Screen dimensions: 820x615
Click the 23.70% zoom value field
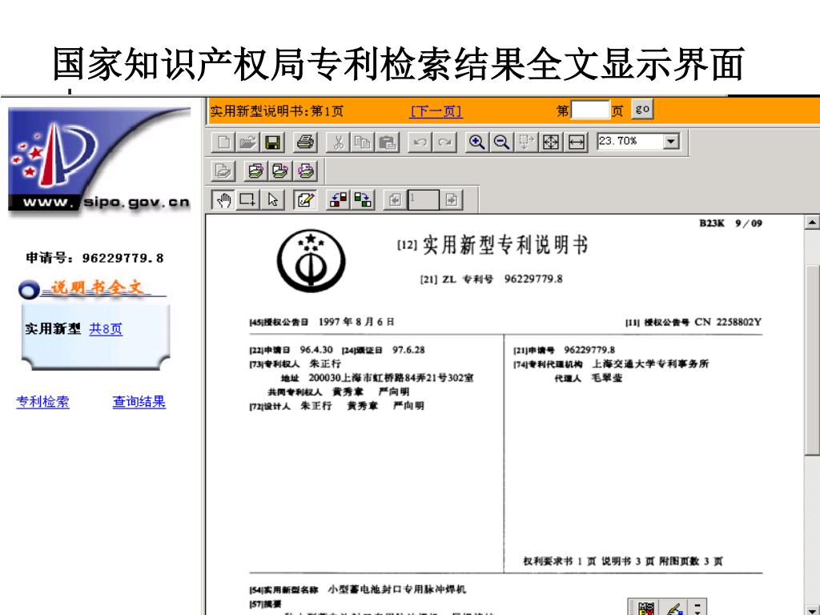[630, 142]
